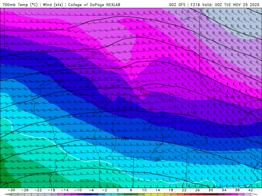Click the -26 value on the temperature legend

[x=25, y=190]
